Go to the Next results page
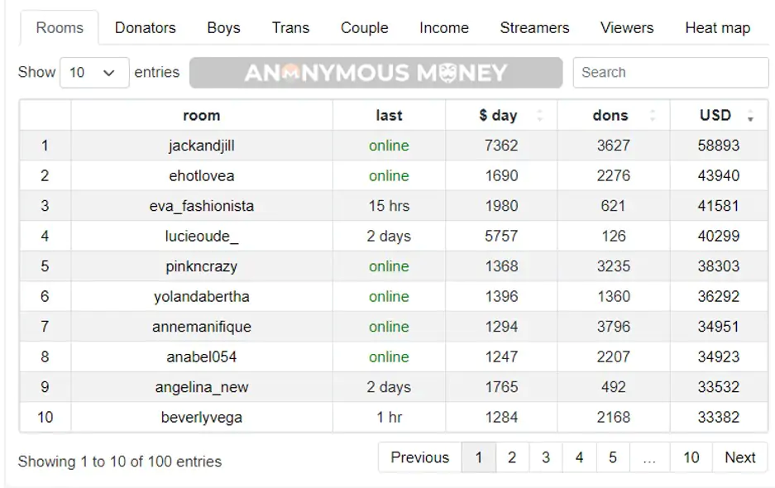The height and width of the screenshot is (488, 775). pos(740,457)
